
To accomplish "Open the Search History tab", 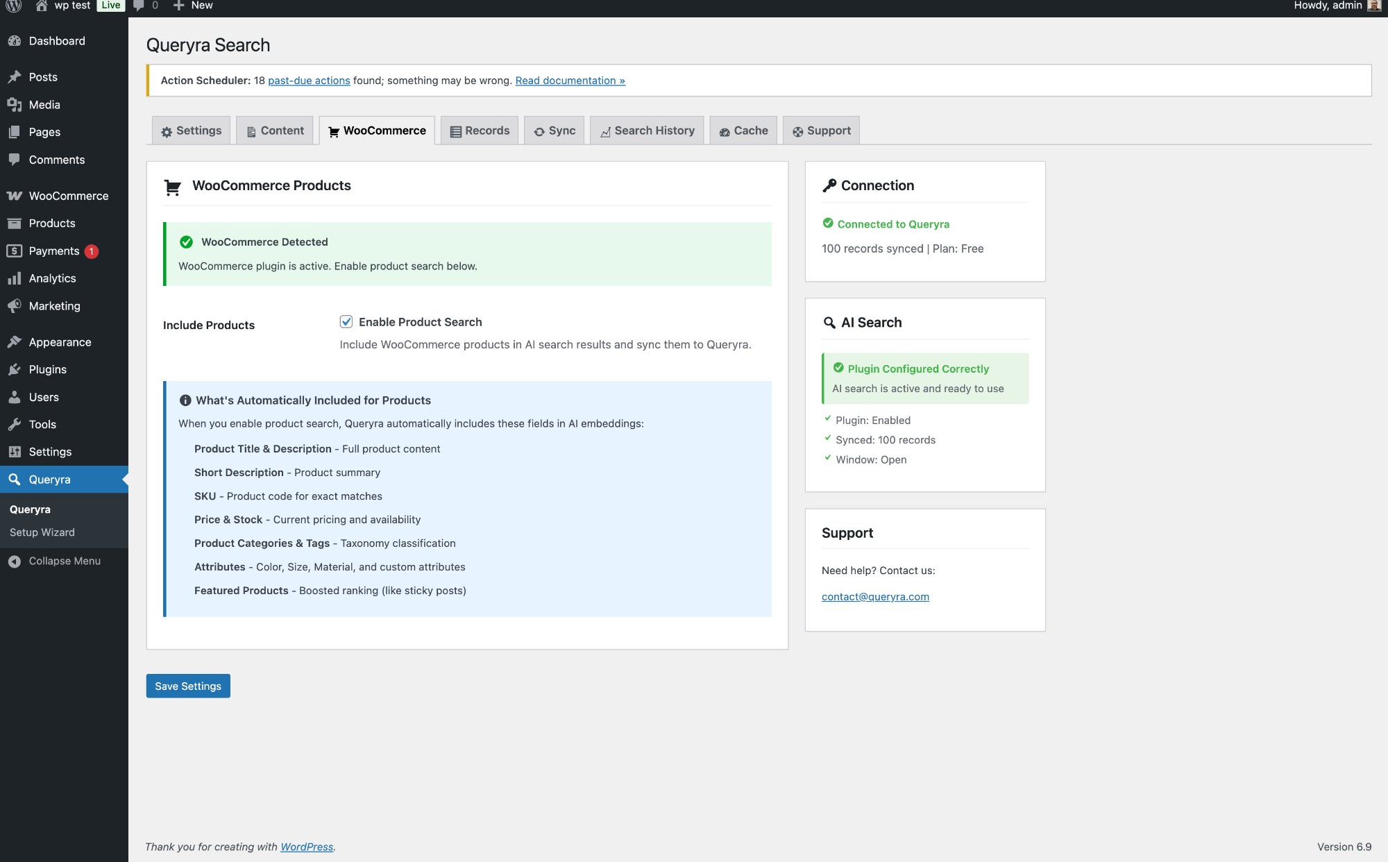I will click(646, 130).
